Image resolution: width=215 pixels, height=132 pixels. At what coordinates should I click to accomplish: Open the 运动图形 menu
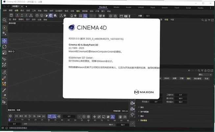click(59, 11)
